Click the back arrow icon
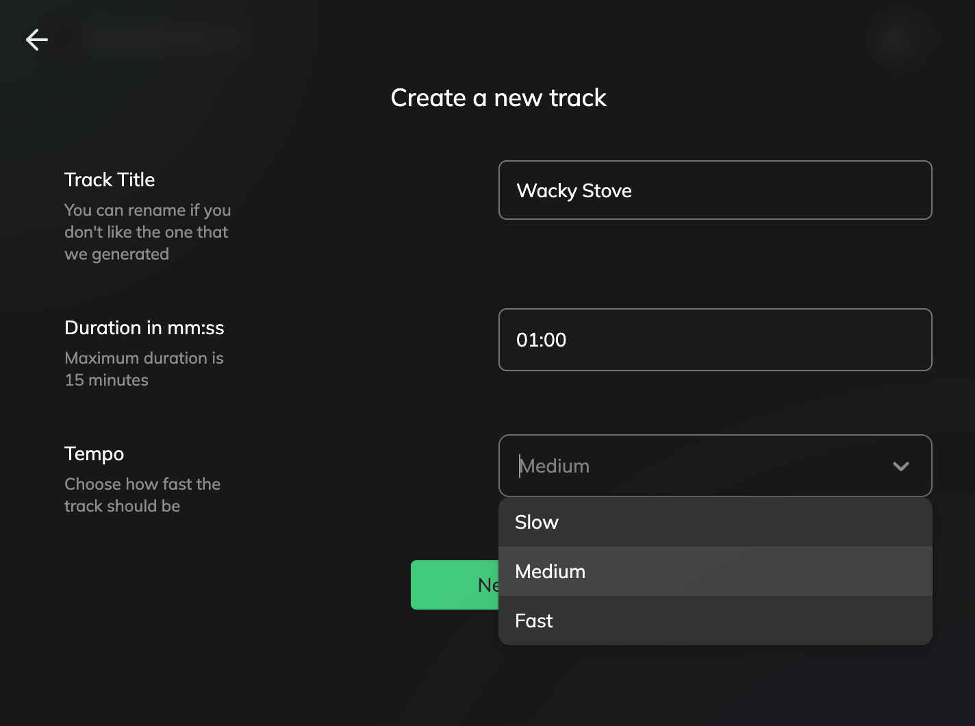Viewport: 975px width, 726px height. [x=37, y=40]
